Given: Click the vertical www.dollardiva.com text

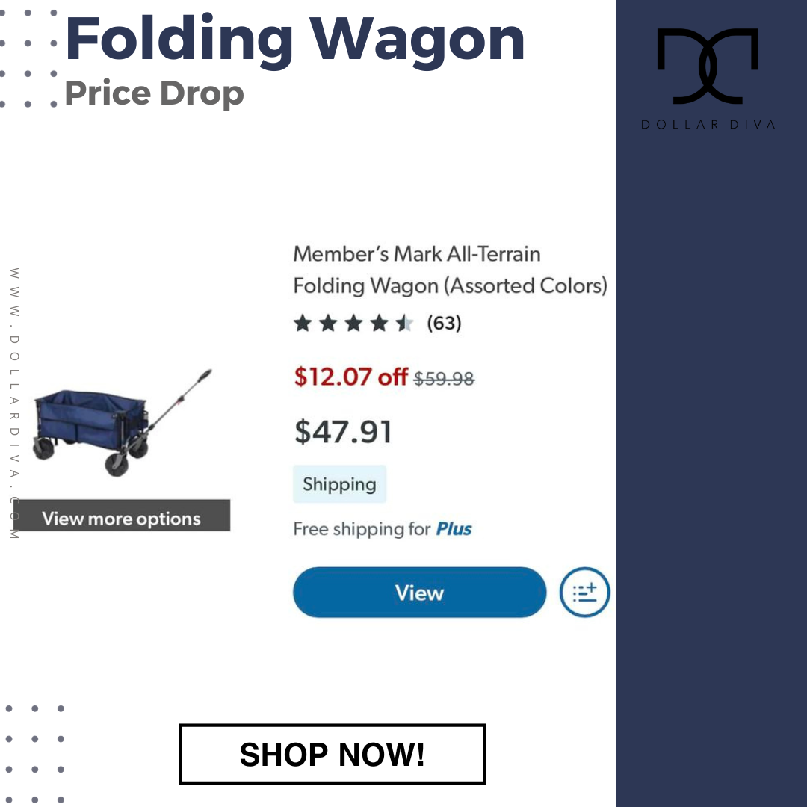Looking at the screenshot, I should (x=14, y=403).
